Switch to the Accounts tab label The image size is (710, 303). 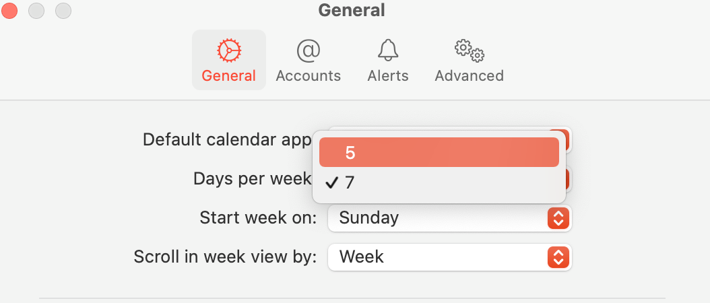308,75
